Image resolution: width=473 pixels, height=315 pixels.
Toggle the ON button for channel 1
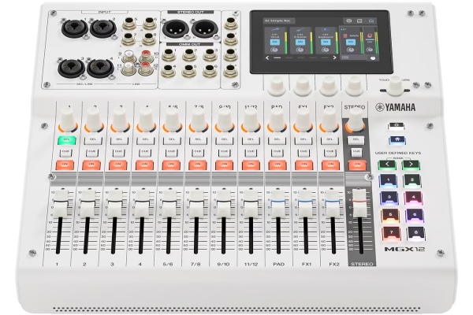tap(66, 165)
